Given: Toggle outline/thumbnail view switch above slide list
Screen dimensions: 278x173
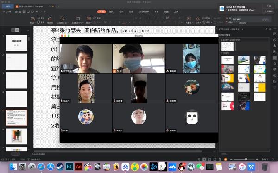Looking at the screenshot, I should tap(15, 30).
